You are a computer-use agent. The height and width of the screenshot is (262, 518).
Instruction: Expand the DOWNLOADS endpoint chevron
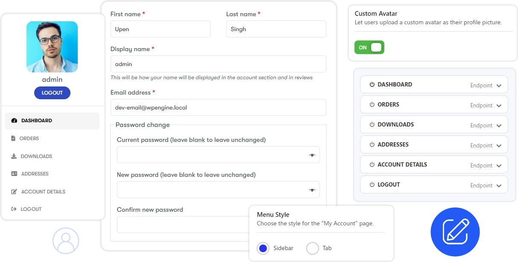(x=499, y=126)
